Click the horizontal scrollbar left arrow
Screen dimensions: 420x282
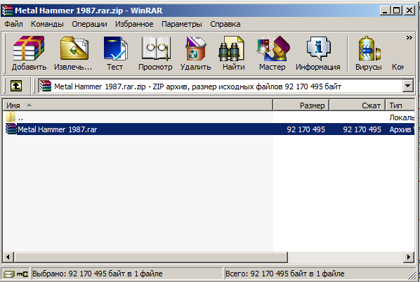click(8, 257)
